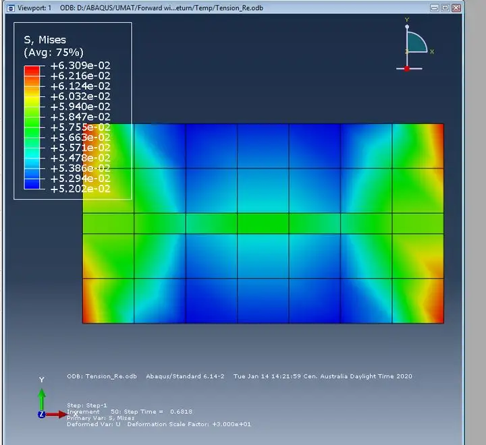Click the dark blue legend swatch at +5.202e-02
The image size is (486, 445).
[x=32, y=183]
